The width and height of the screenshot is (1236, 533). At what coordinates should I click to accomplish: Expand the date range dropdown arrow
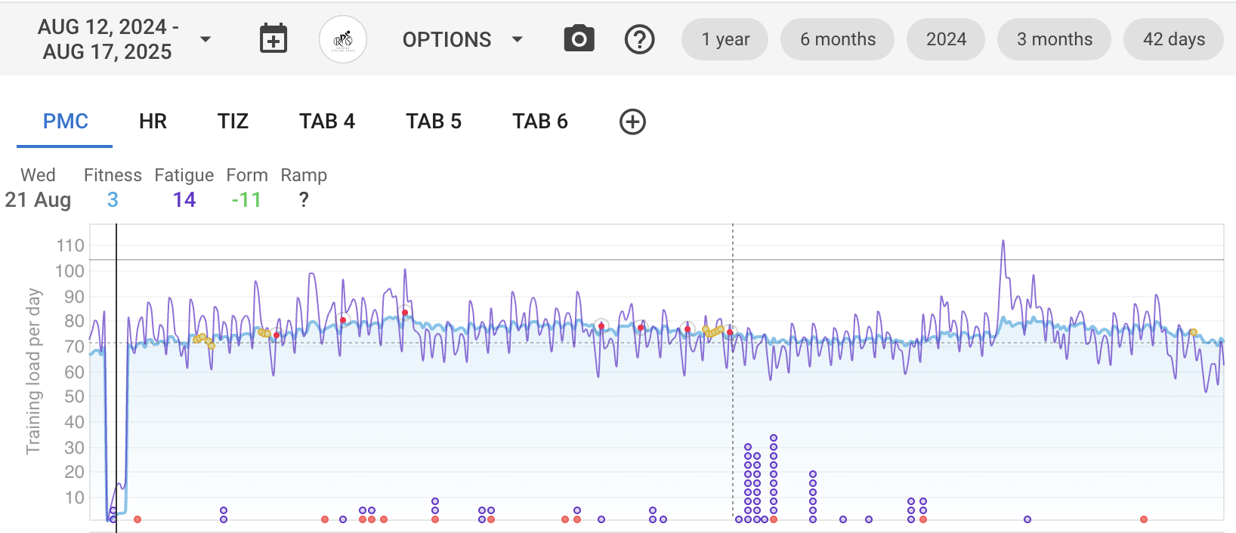[205, 39]
